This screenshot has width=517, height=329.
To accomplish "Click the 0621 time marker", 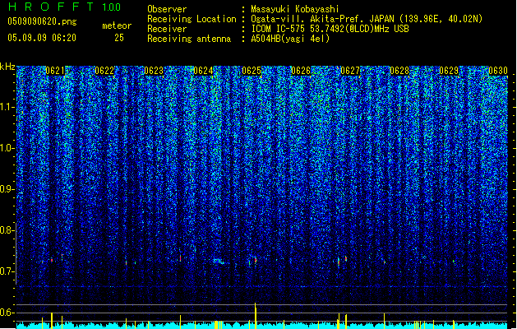I will 55,71.
